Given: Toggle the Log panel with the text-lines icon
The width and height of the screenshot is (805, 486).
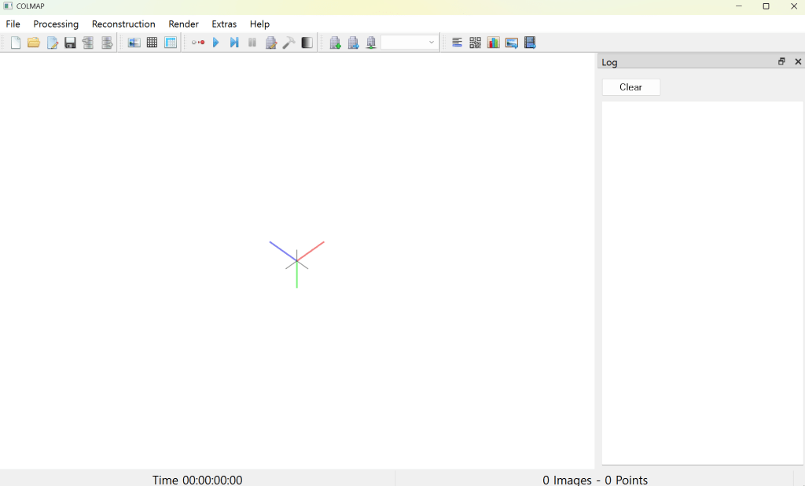Looking at the screenshot, I should click(x=457, y=42).
